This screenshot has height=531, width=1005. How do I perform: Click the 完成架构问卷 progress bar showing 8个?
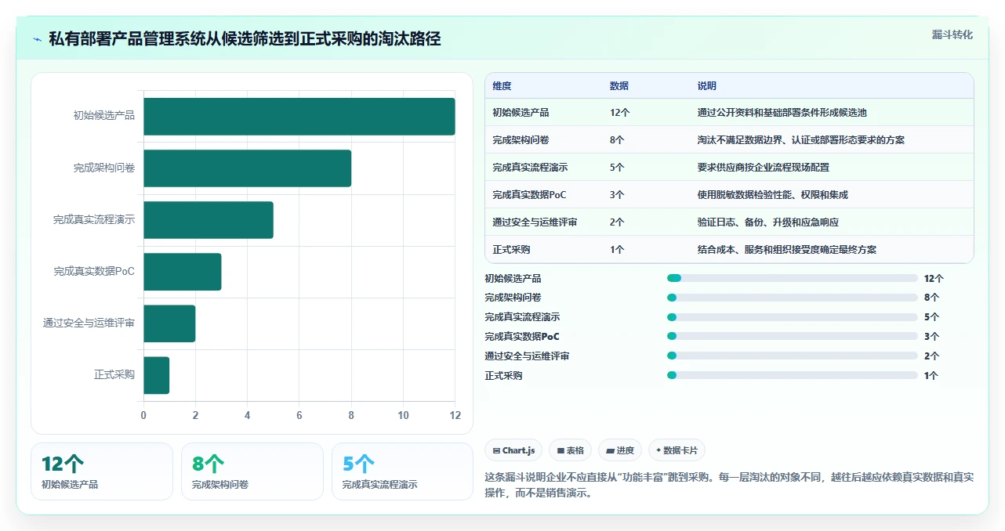(x=792, y=298)
